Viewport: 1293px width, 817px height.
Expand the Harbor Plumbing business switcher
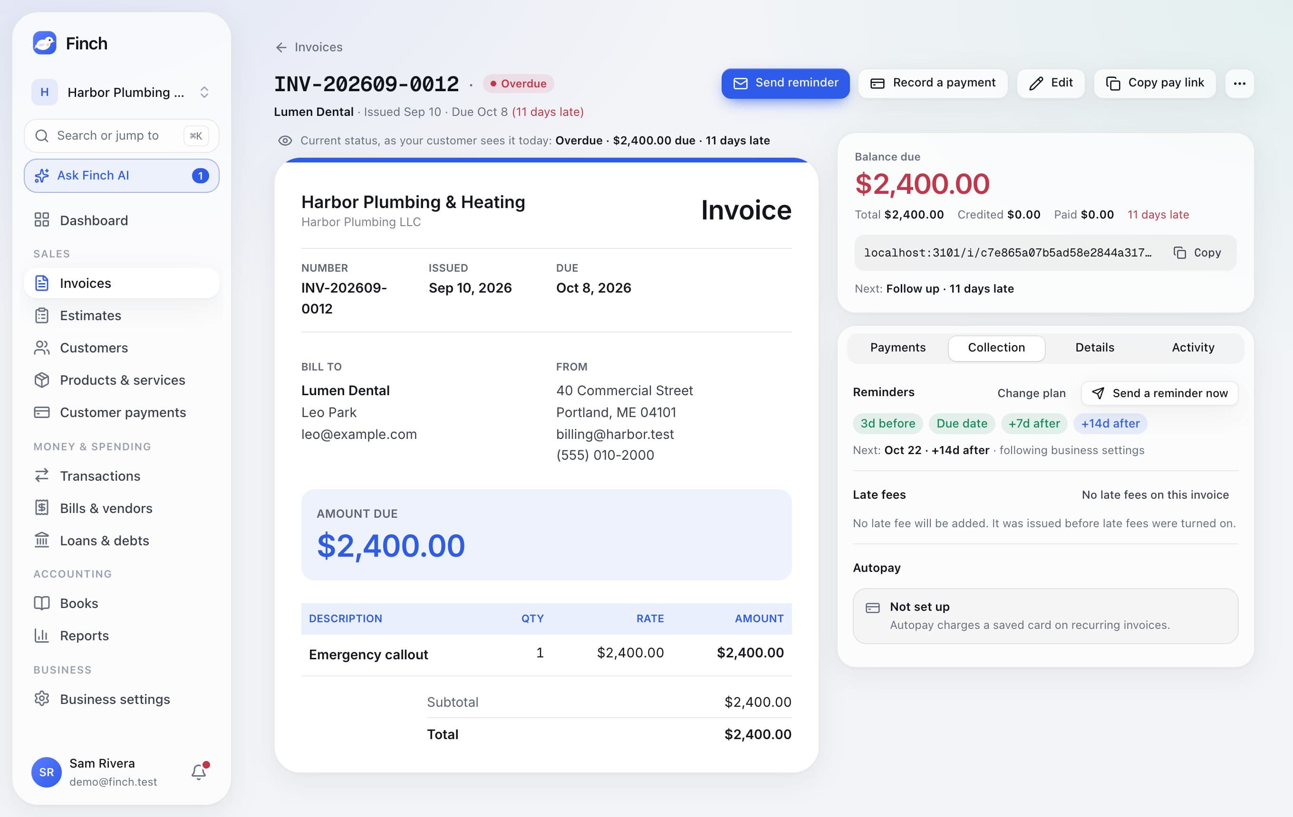[121, 92]
